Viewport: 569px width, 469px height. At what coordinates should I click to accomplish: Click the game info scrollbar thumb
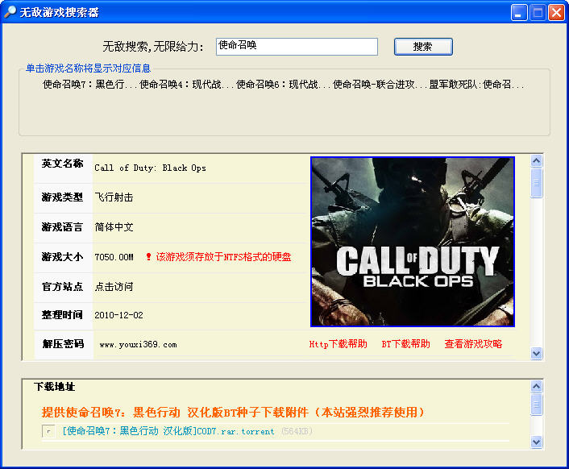pyautogui.click(x=536, y=183)
